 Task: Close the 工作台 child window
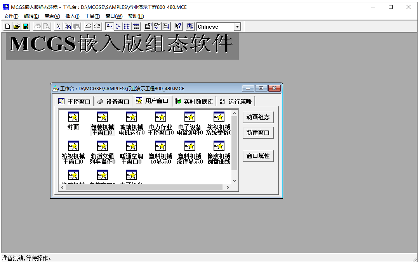[275, 88]
